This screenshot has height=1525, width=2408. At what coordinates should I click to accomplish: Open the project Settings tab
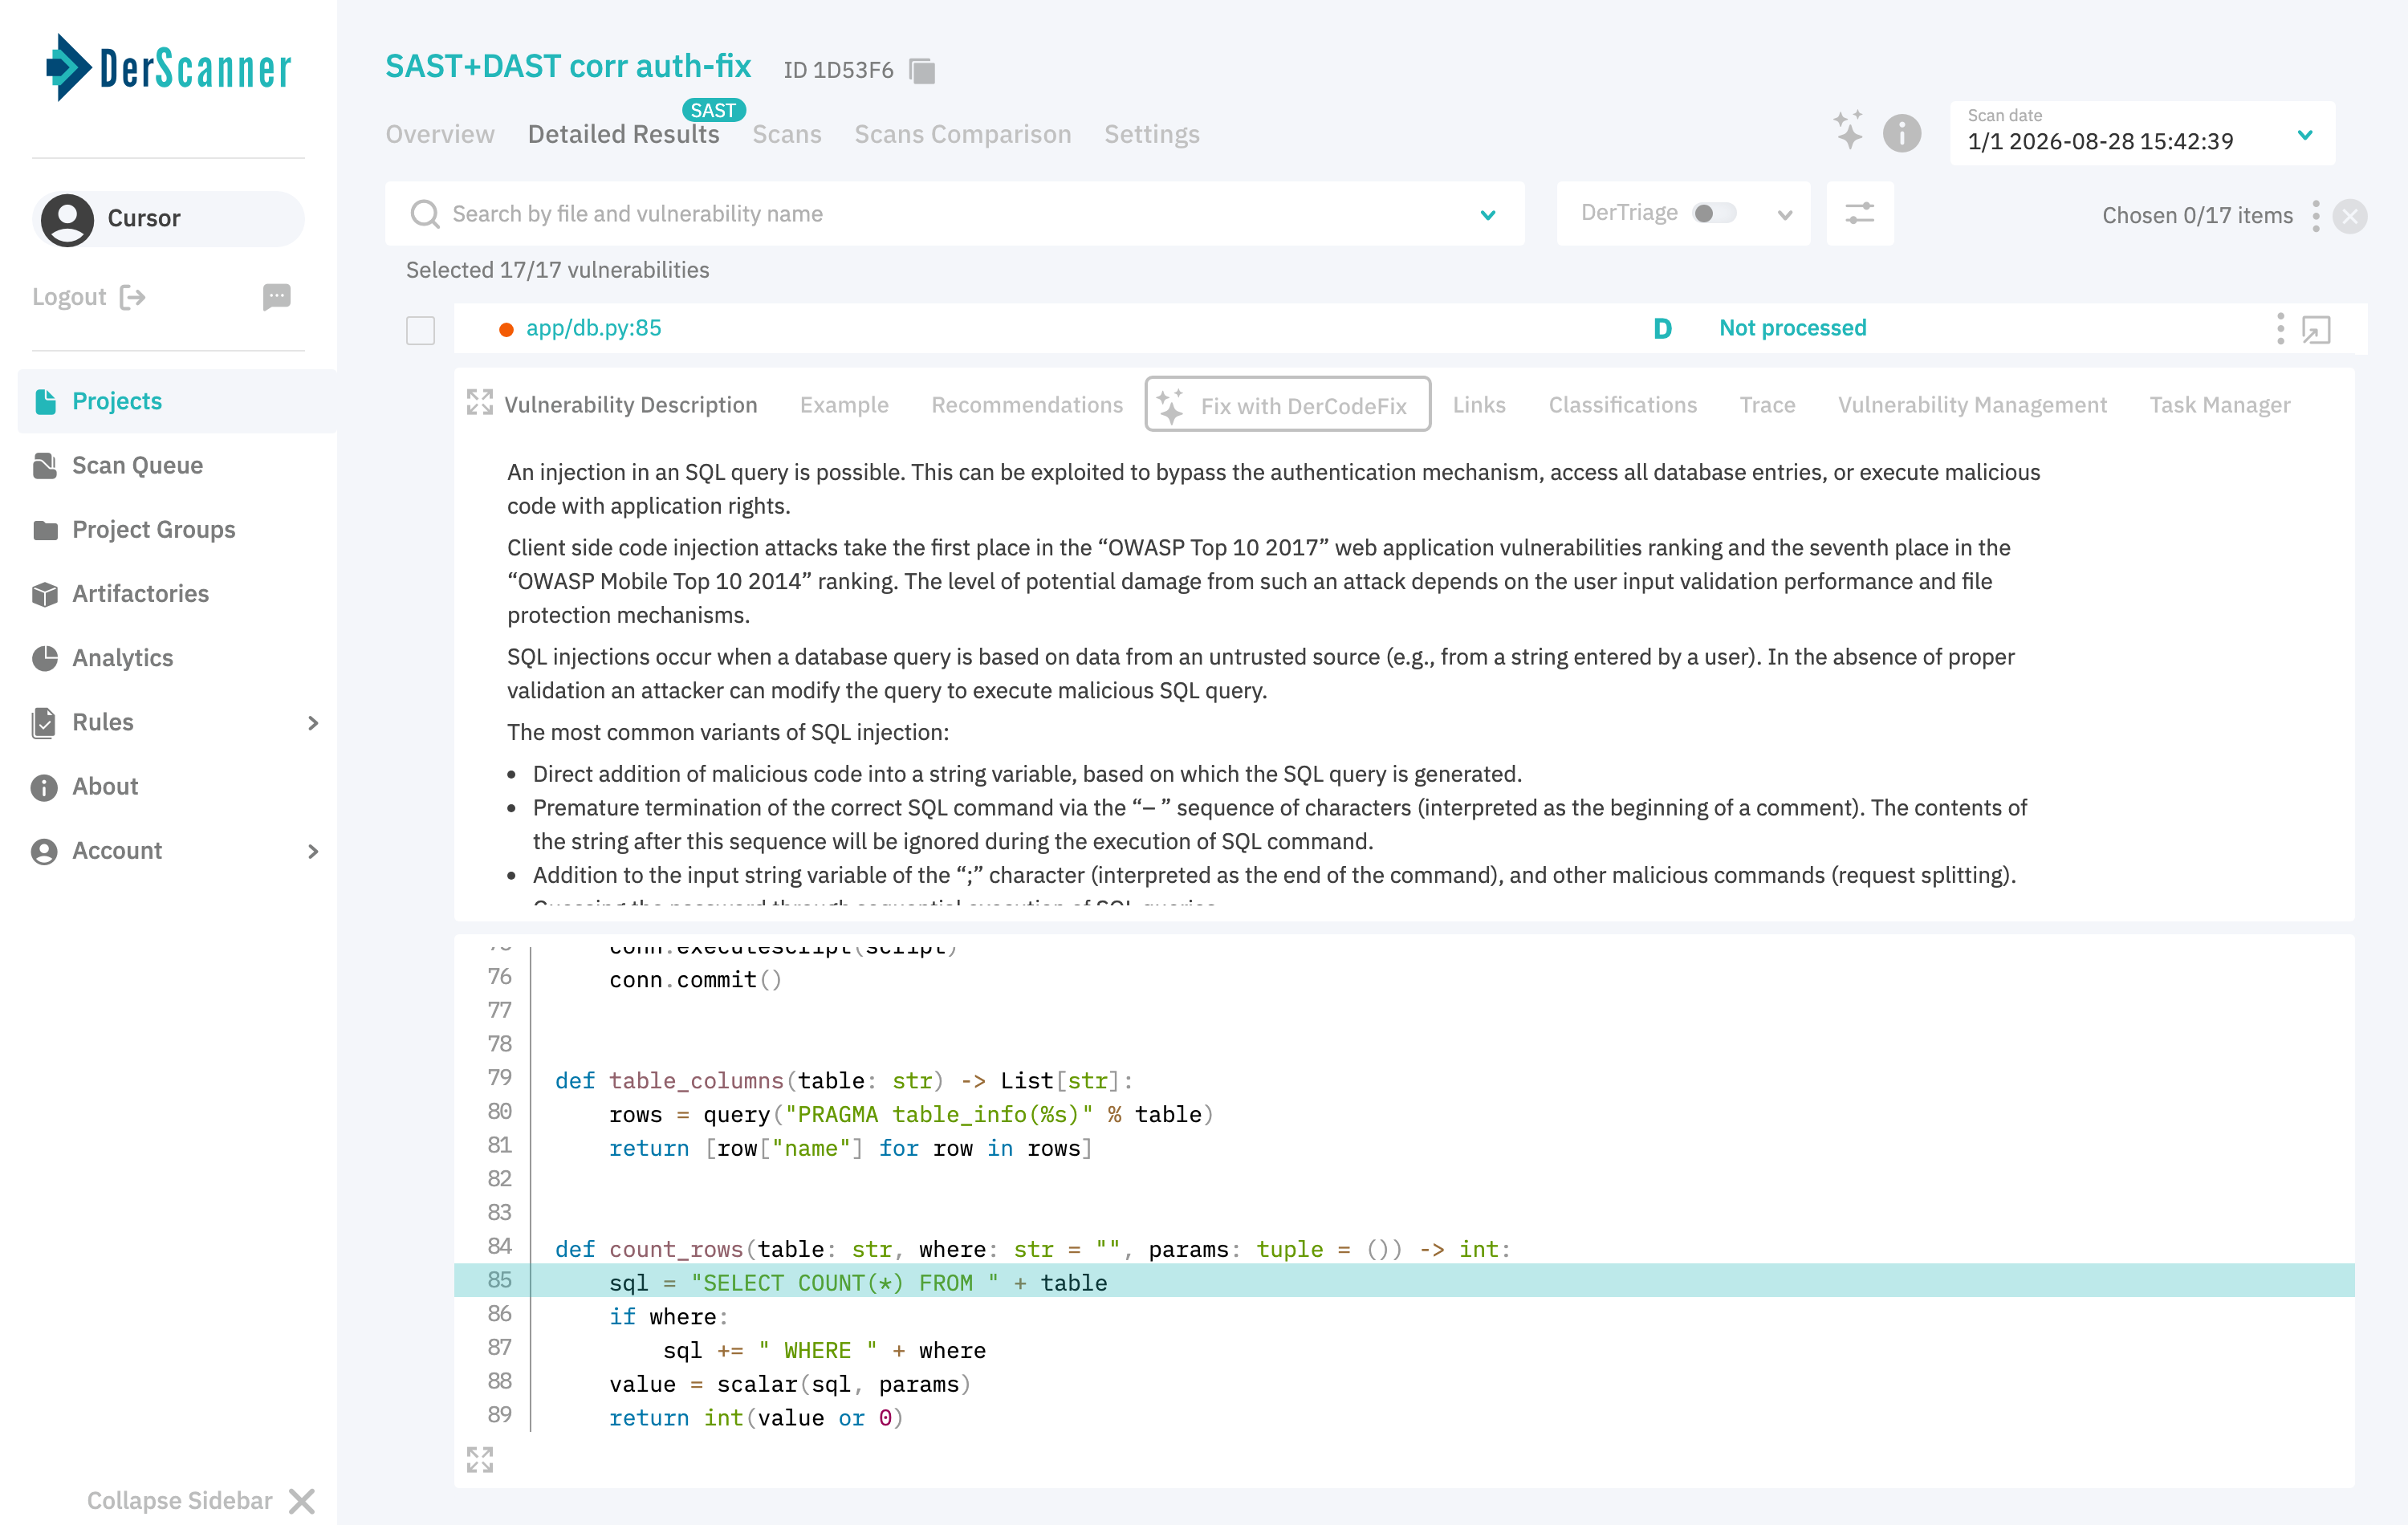click(1151, 133)
